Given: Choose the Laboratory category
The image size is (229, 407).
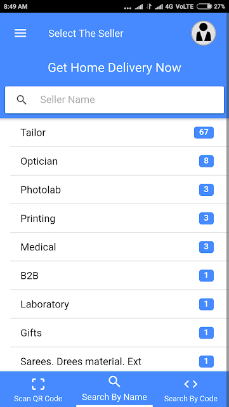Looking at the screenshot, I should click(118, 304).
